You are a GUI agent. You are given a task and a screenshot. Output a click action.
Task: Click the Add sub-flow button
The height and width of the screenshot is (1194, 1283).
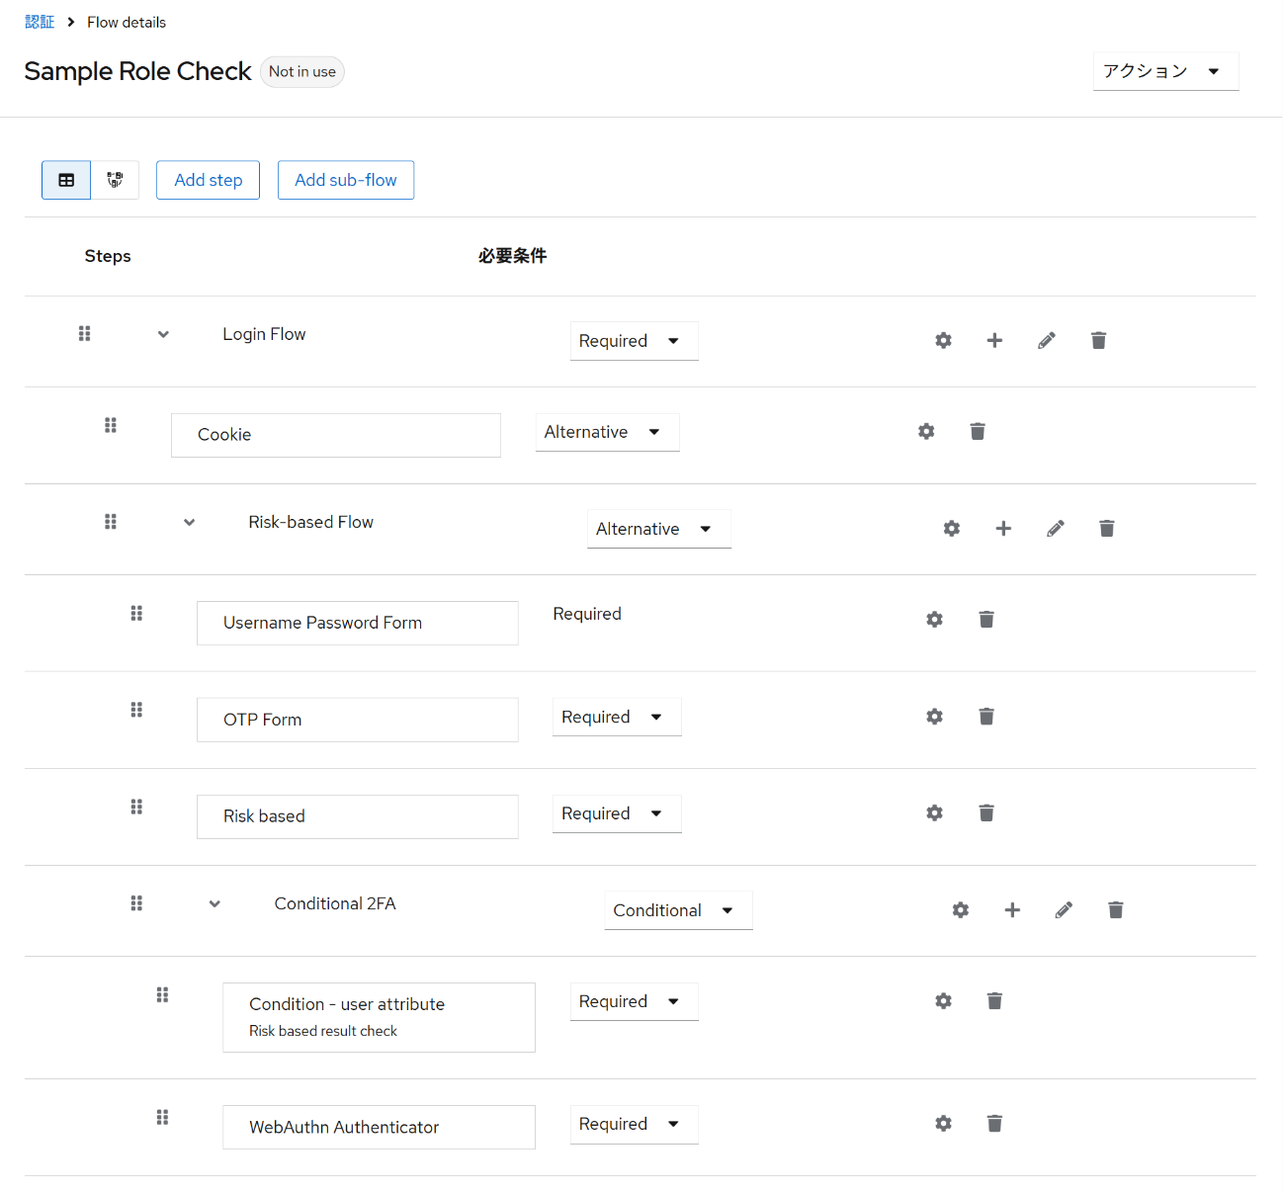click(x=346, y=180)
